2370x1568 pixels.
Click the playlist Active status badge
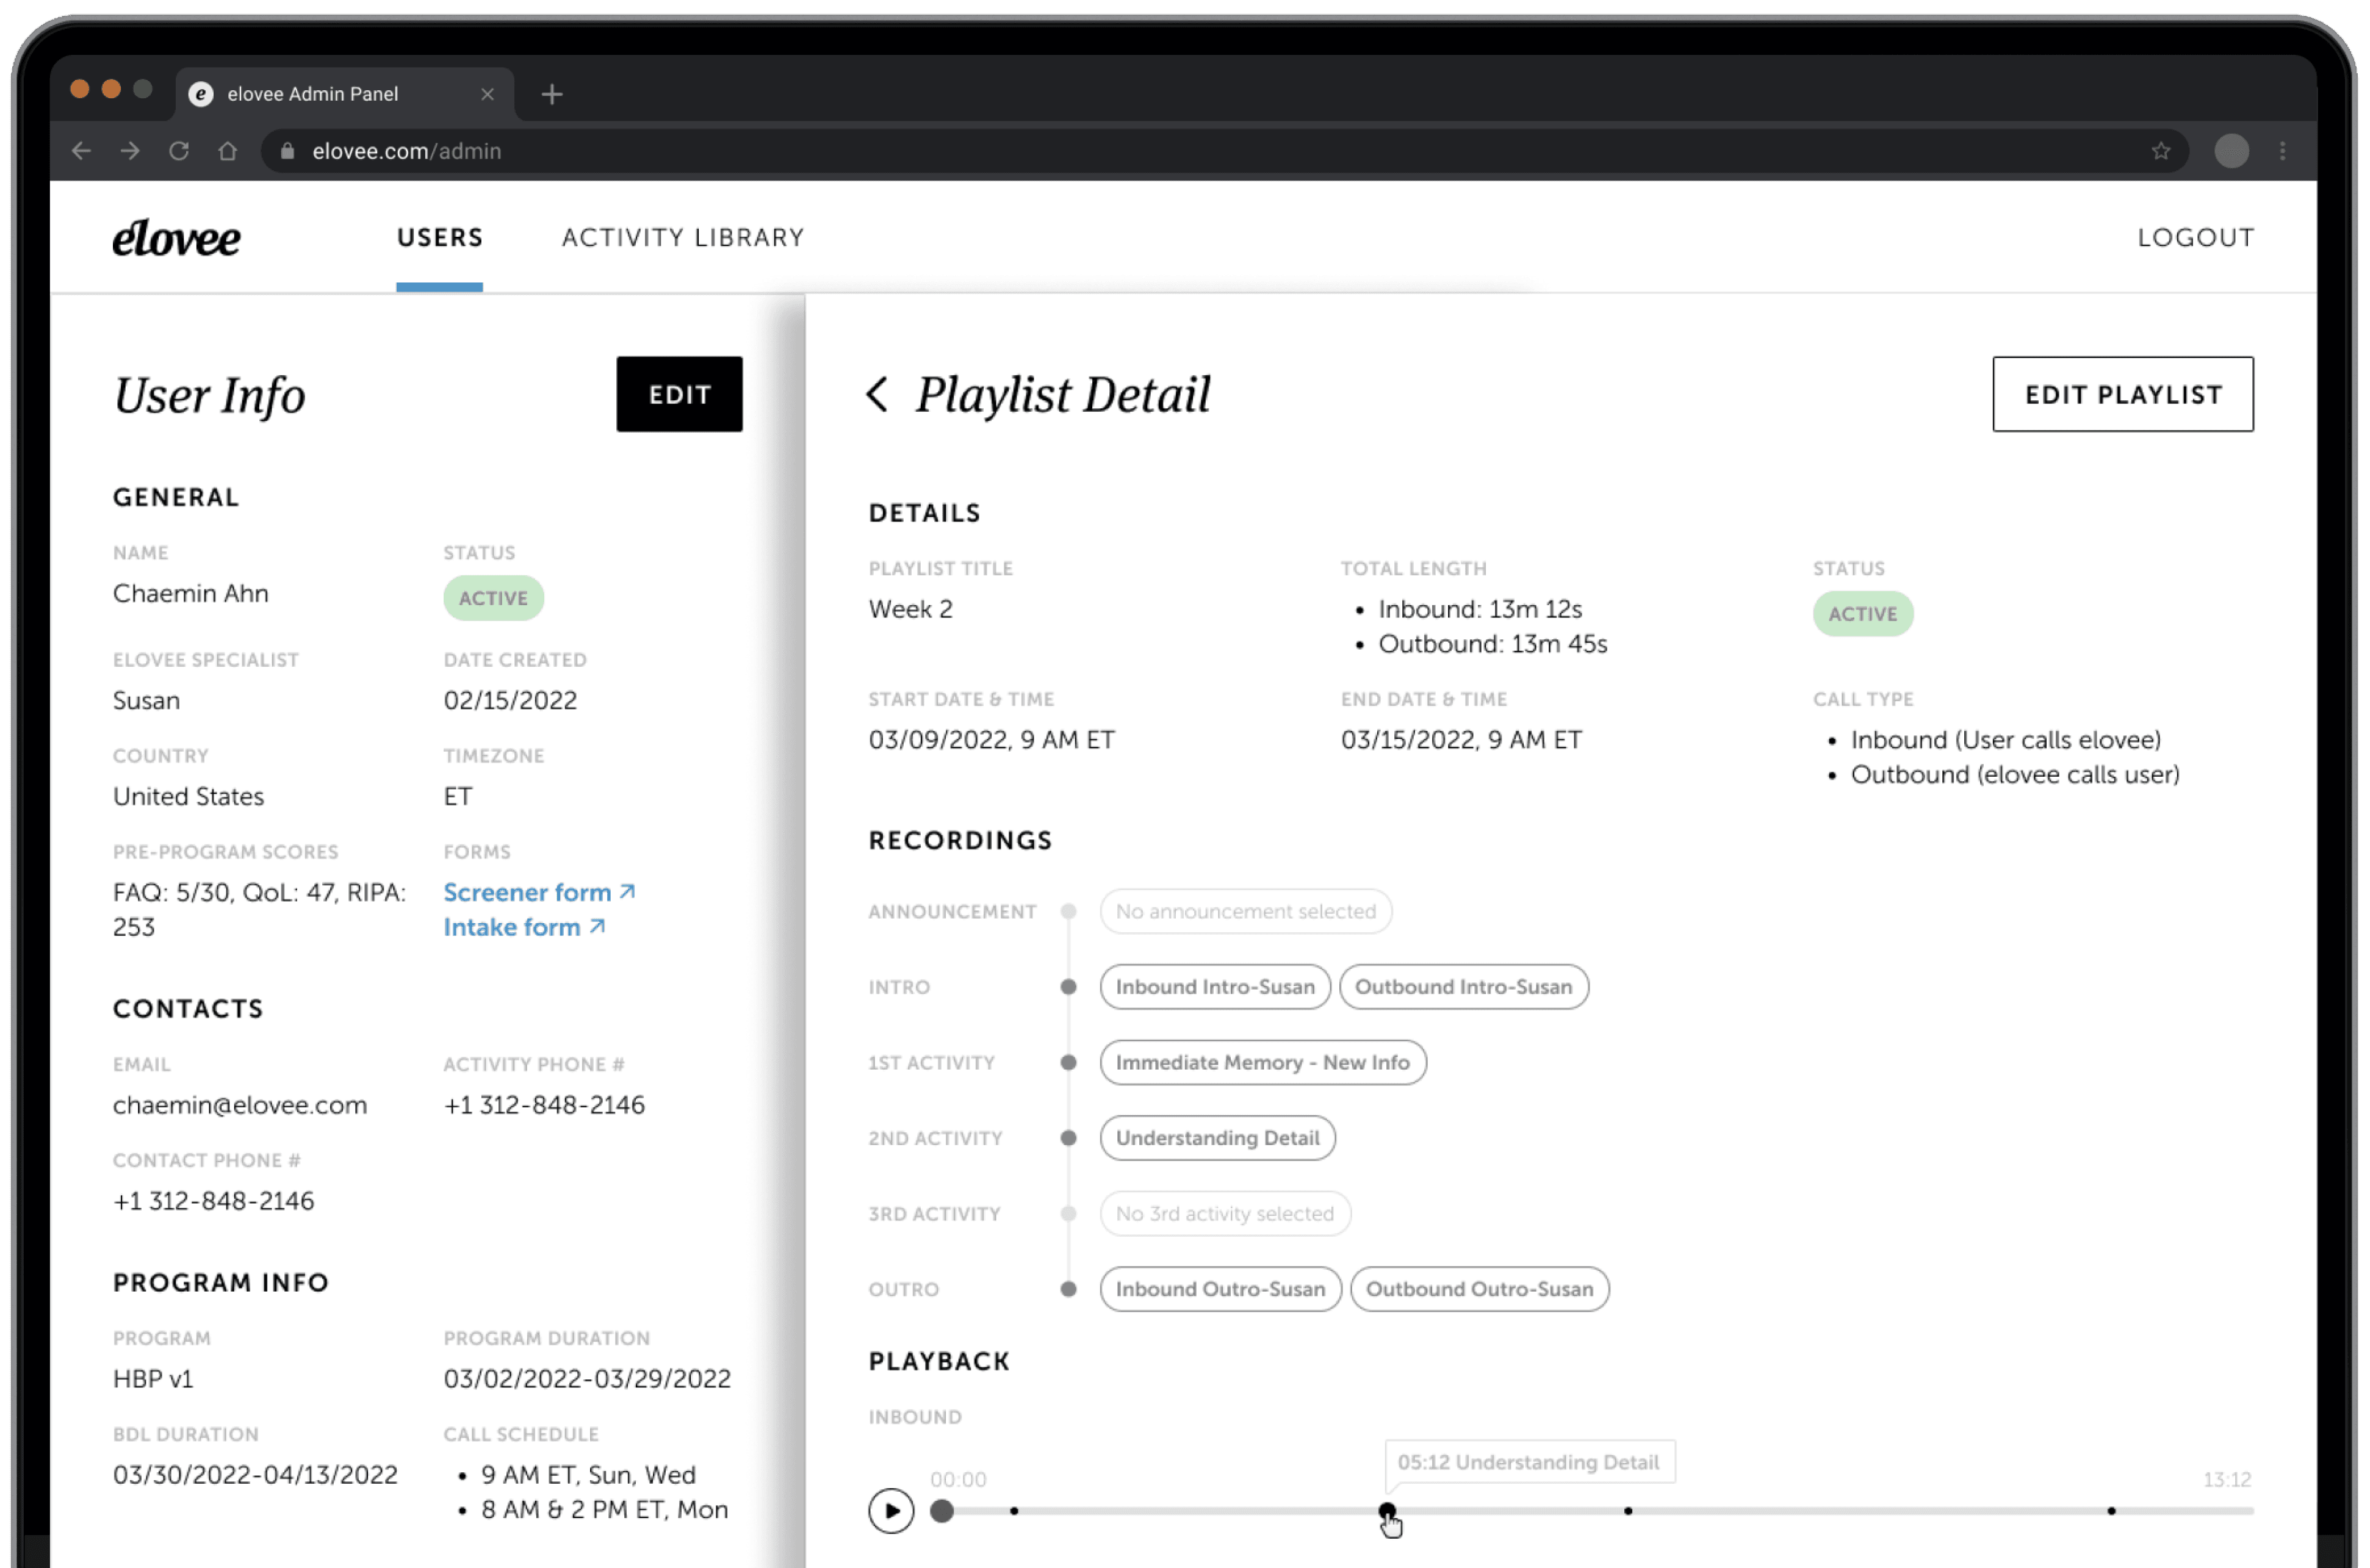coord(1863,614)
